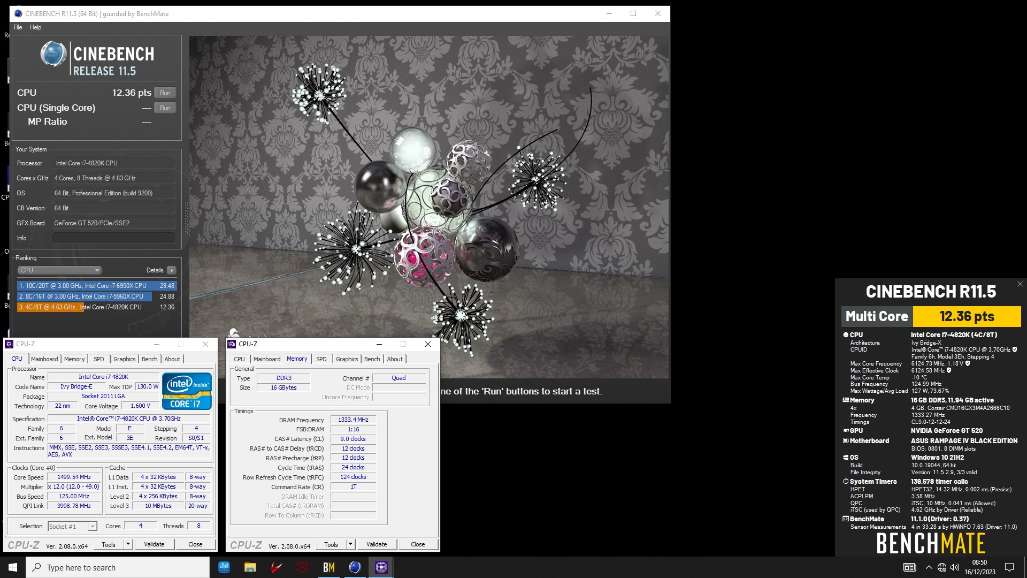Open the CPU ranking dropdown in Cinebench
This screenshot has height=578, width=1027.
[x=59, y=270]
